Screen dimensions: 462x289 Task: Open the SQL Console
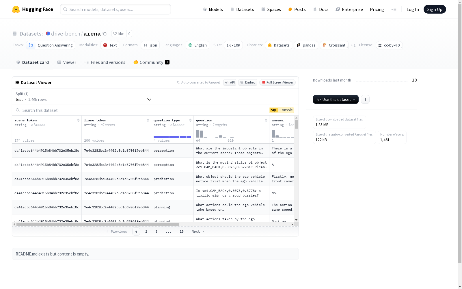282,110
